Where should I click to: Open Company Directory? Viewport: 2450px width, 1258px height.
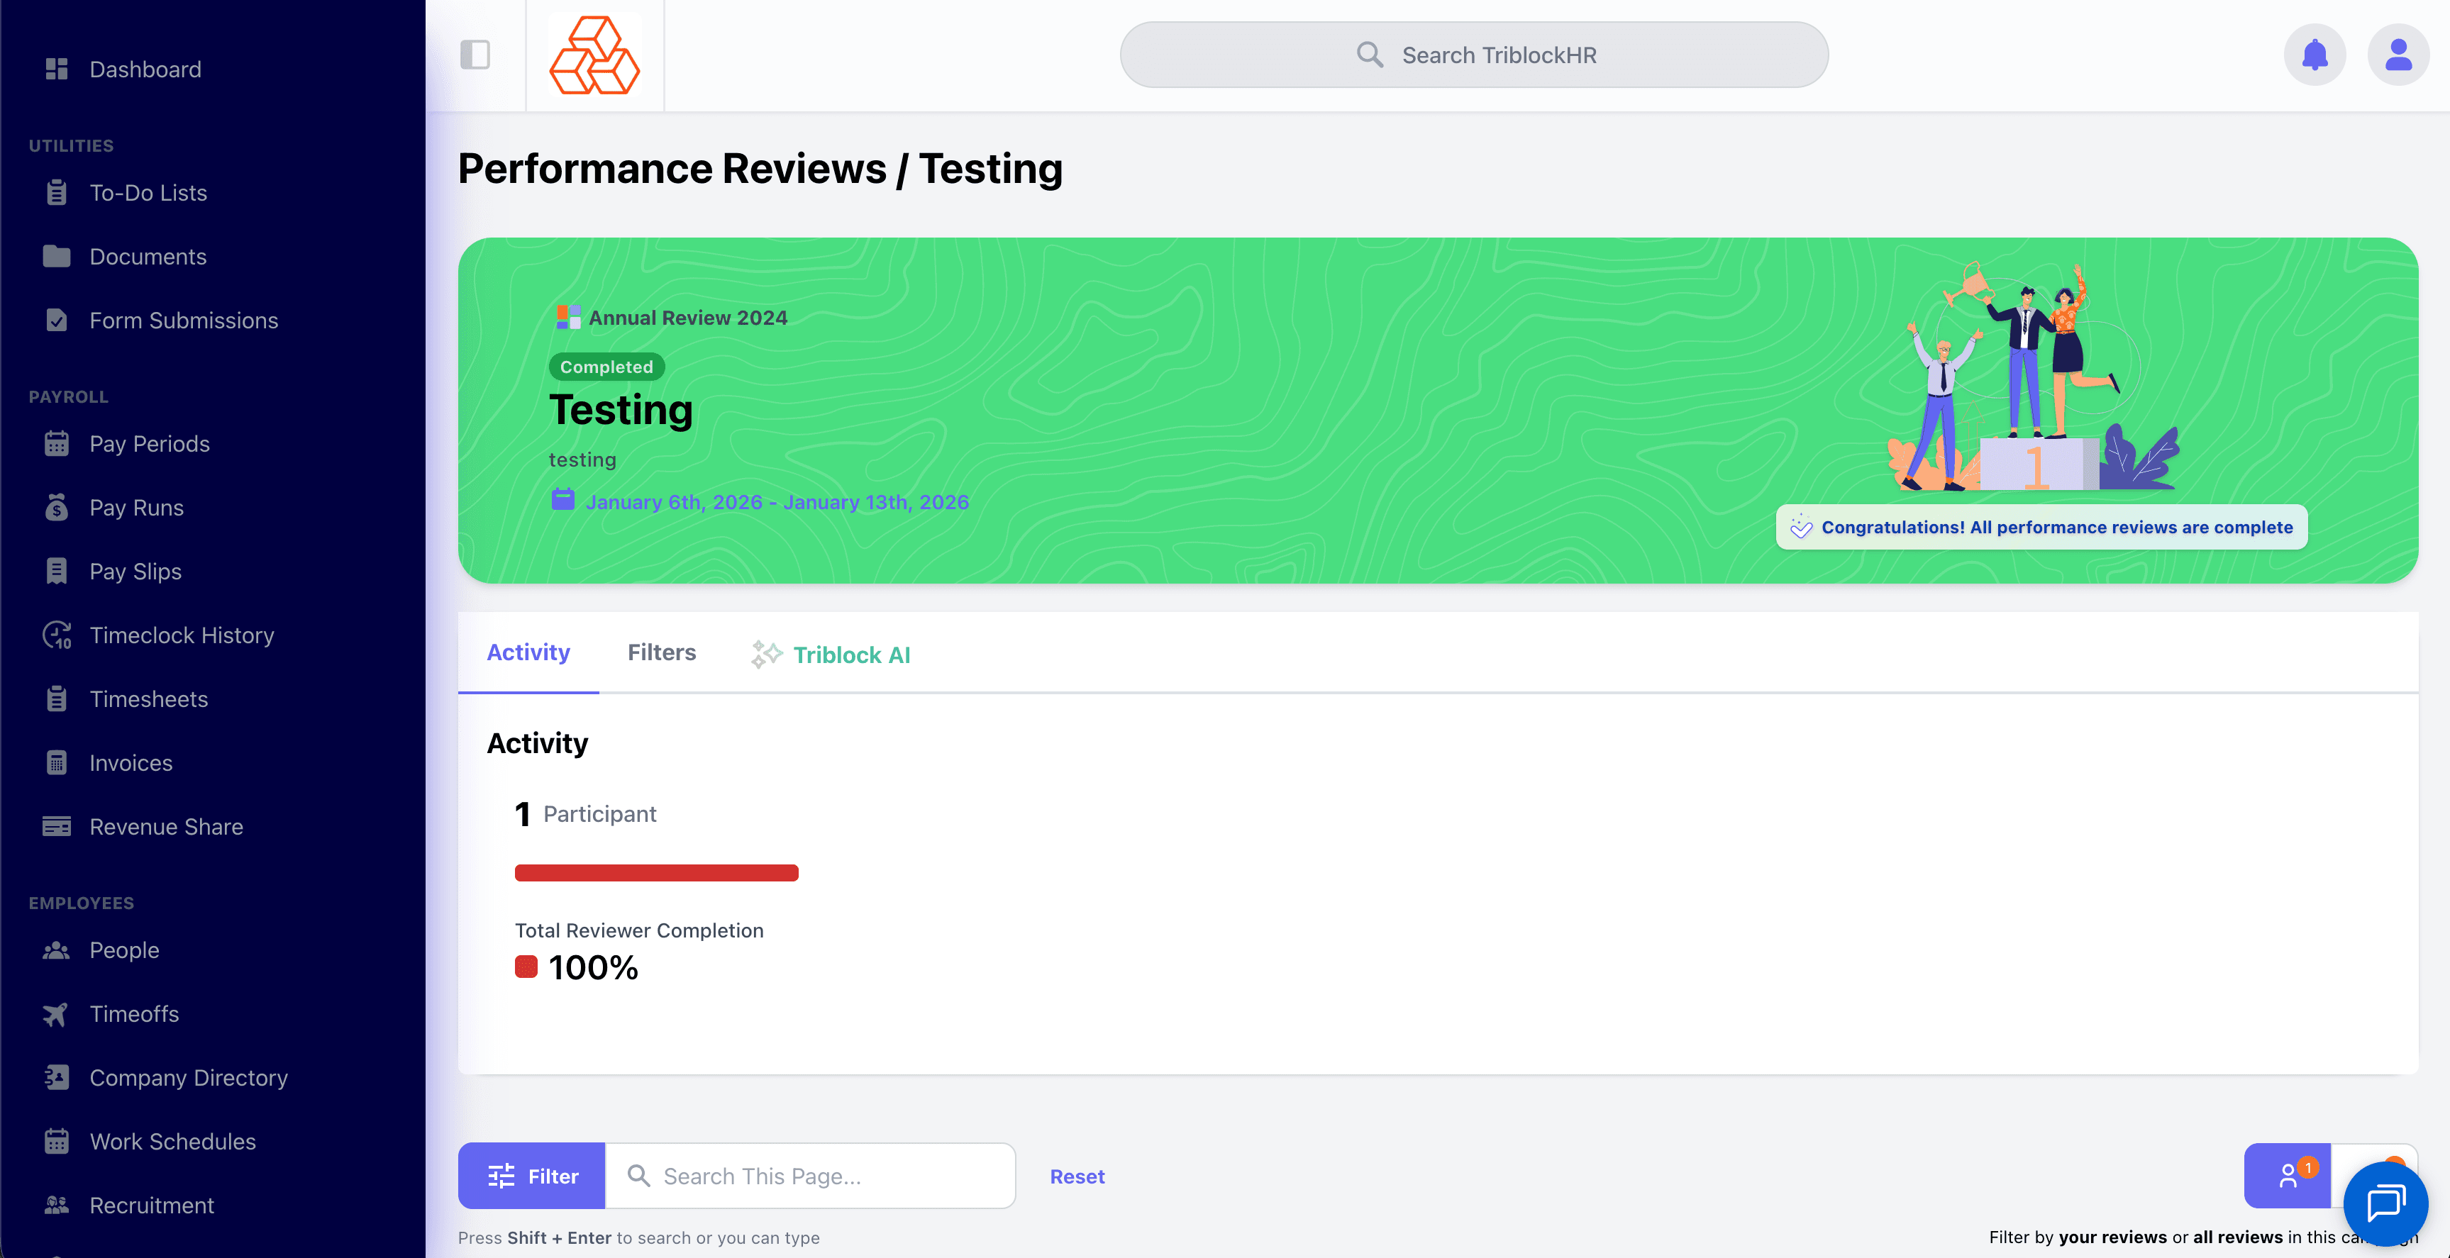coord(187,1077)
